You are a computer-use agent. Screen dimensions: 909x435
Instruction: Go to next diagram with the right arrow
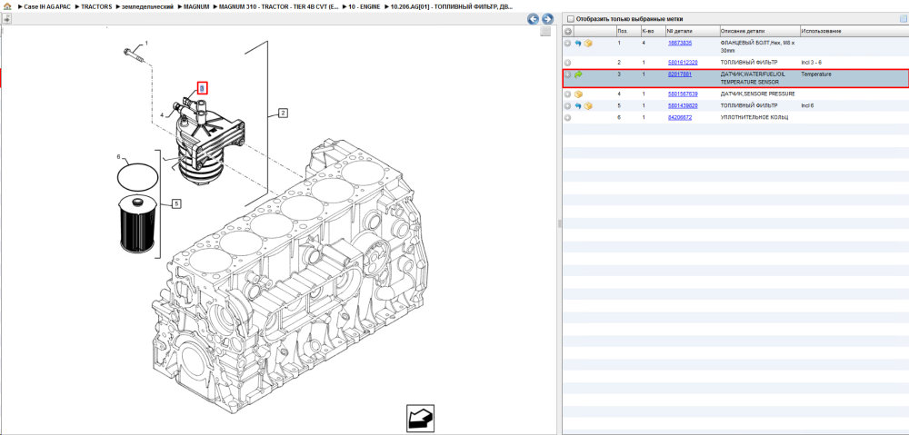pos(546,19)
